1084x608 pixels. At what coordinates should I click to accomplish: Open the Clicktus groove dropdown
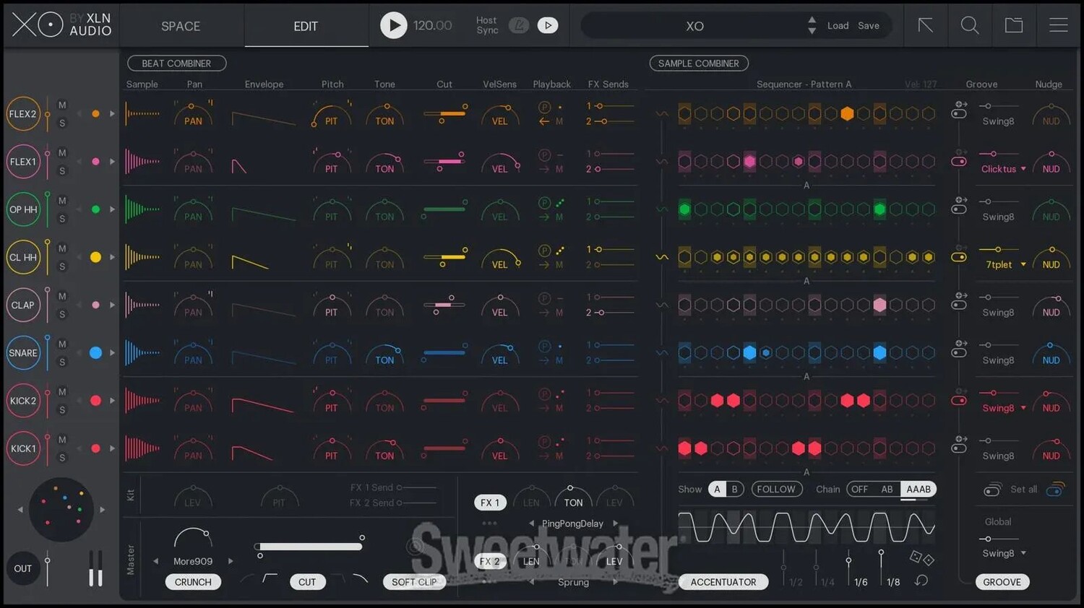tap(1004, 169)
